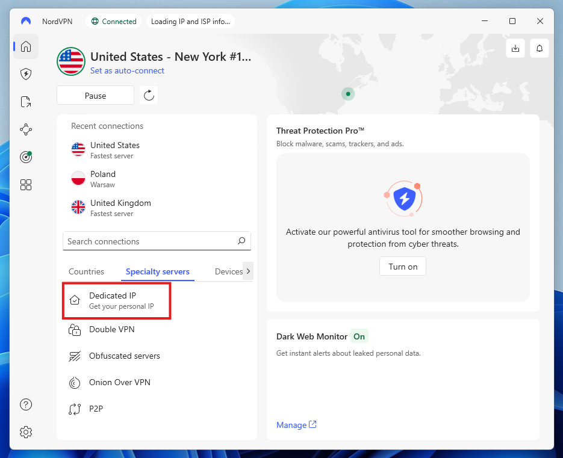Screen dimensions: 563x458
Task: Connect to Poland Warsaw recent connection
Action: (x=157, y=179)
